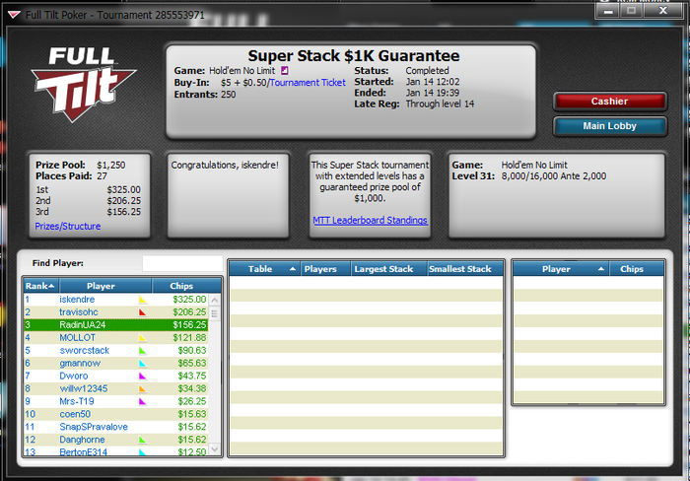Select player gmannow in rank list
Viewport: 690px width, 481px height.
click(116, 364)
